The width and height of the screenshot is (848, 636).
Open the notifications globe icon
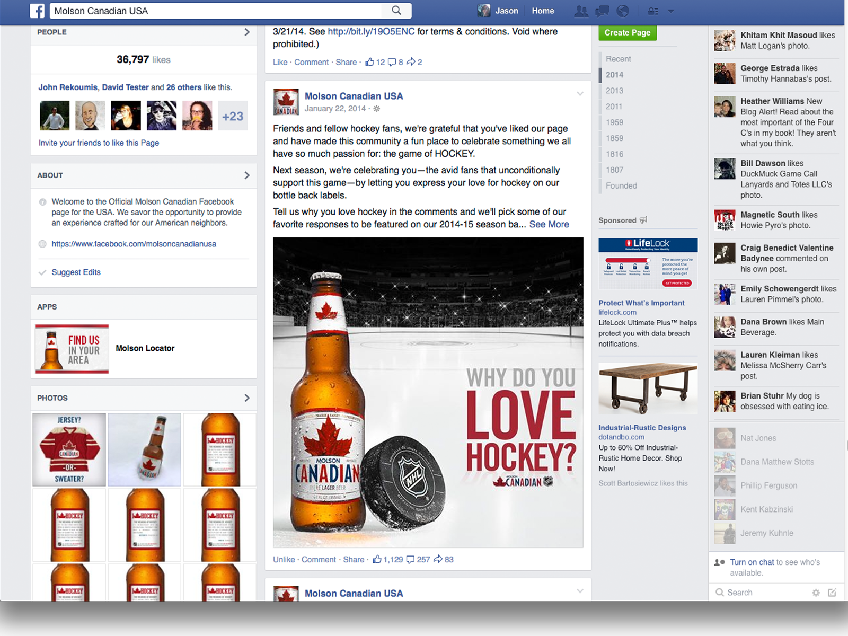click(x=623, y=11)
